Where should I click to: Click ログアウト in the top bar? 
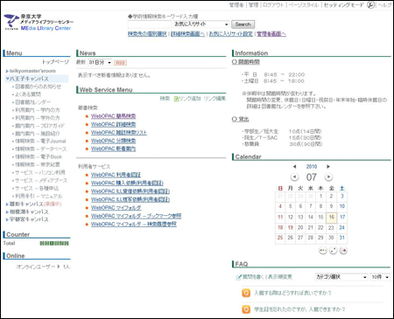tap(273, 5)
